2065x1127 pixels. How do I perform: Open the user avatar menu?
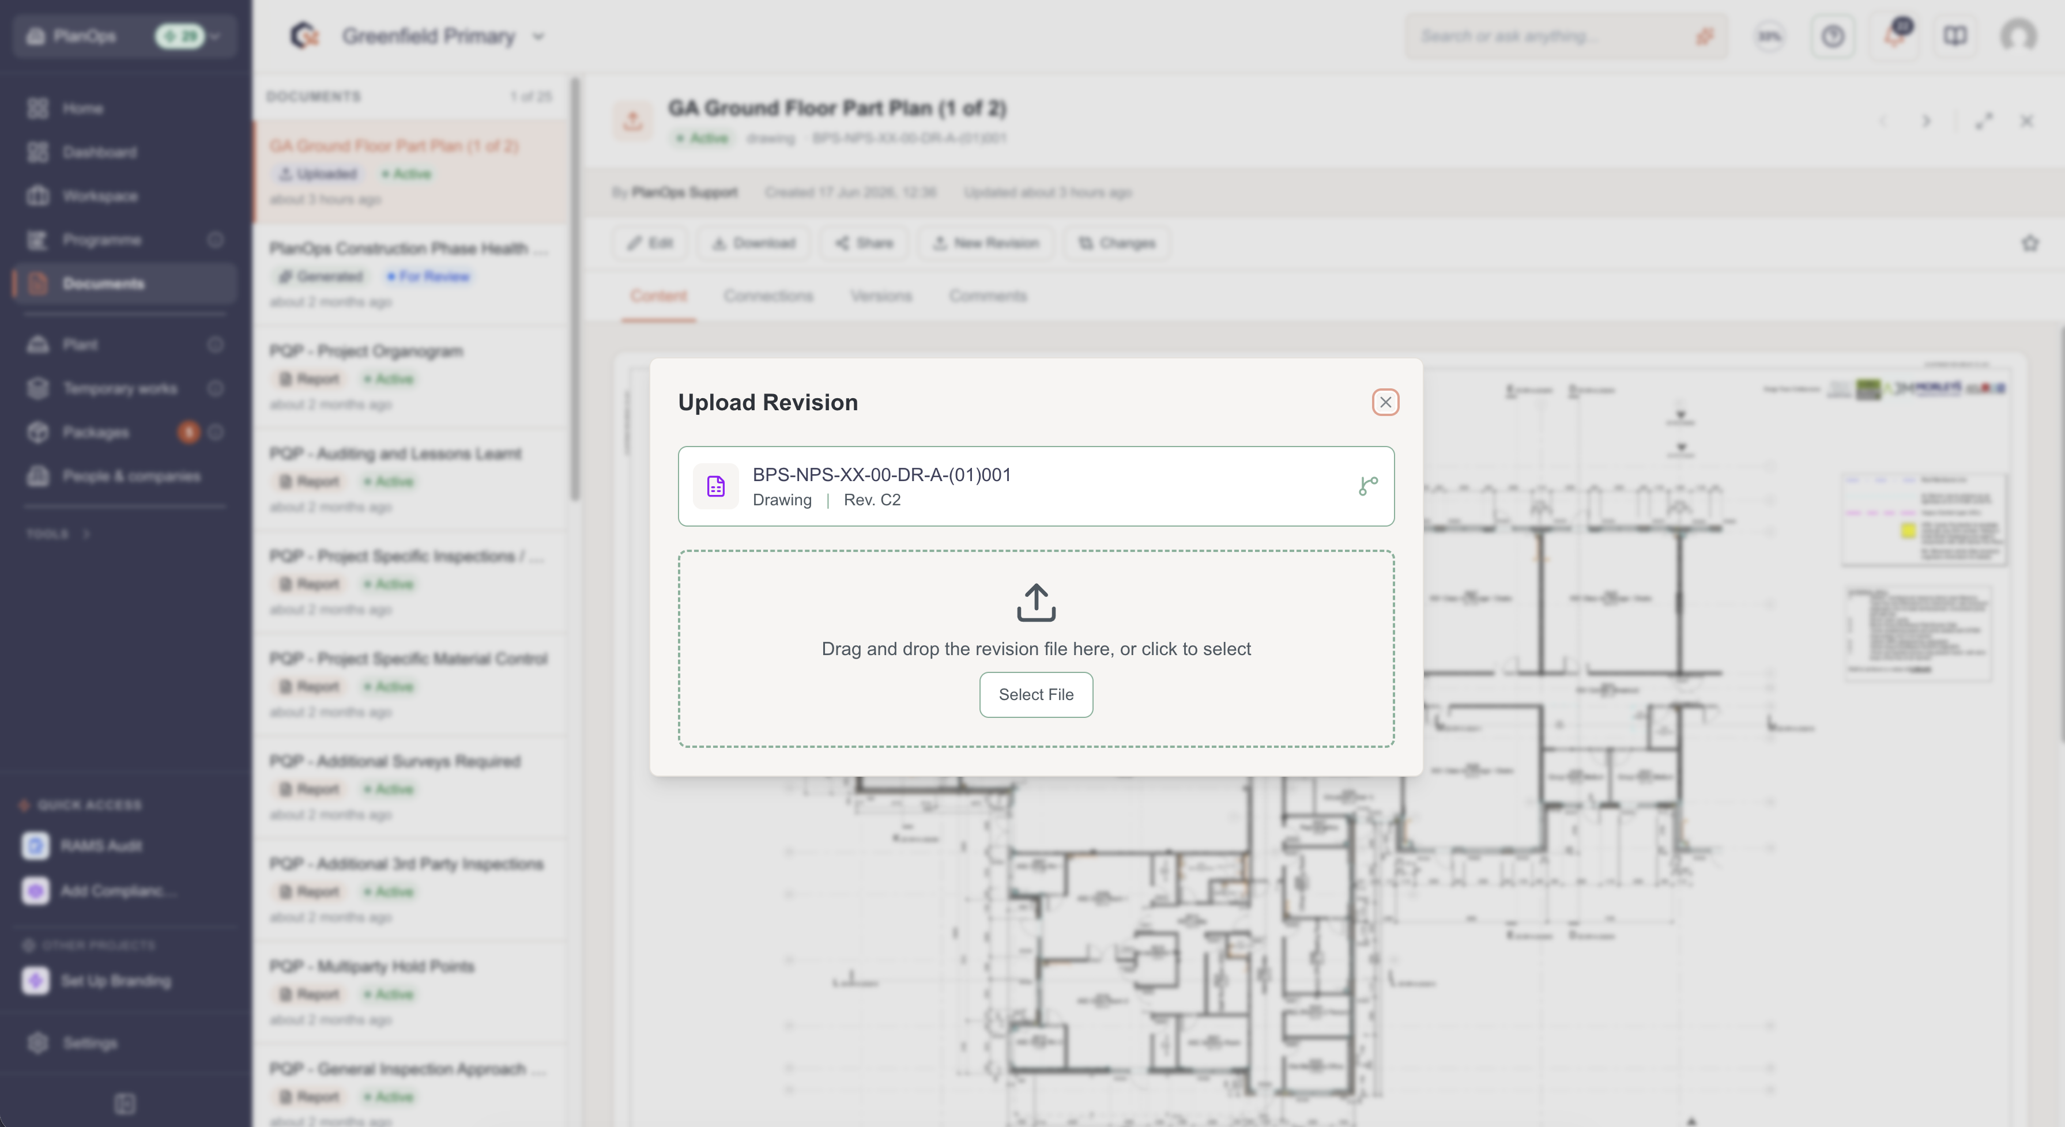pyautogui.click(x=2018, y=36)
